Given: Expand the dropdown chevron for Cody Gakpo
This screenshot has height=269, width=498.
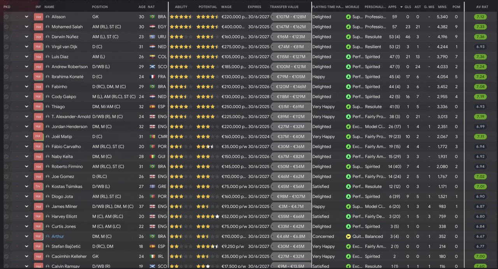Looking at the screenshot, I should coord(26,97).
